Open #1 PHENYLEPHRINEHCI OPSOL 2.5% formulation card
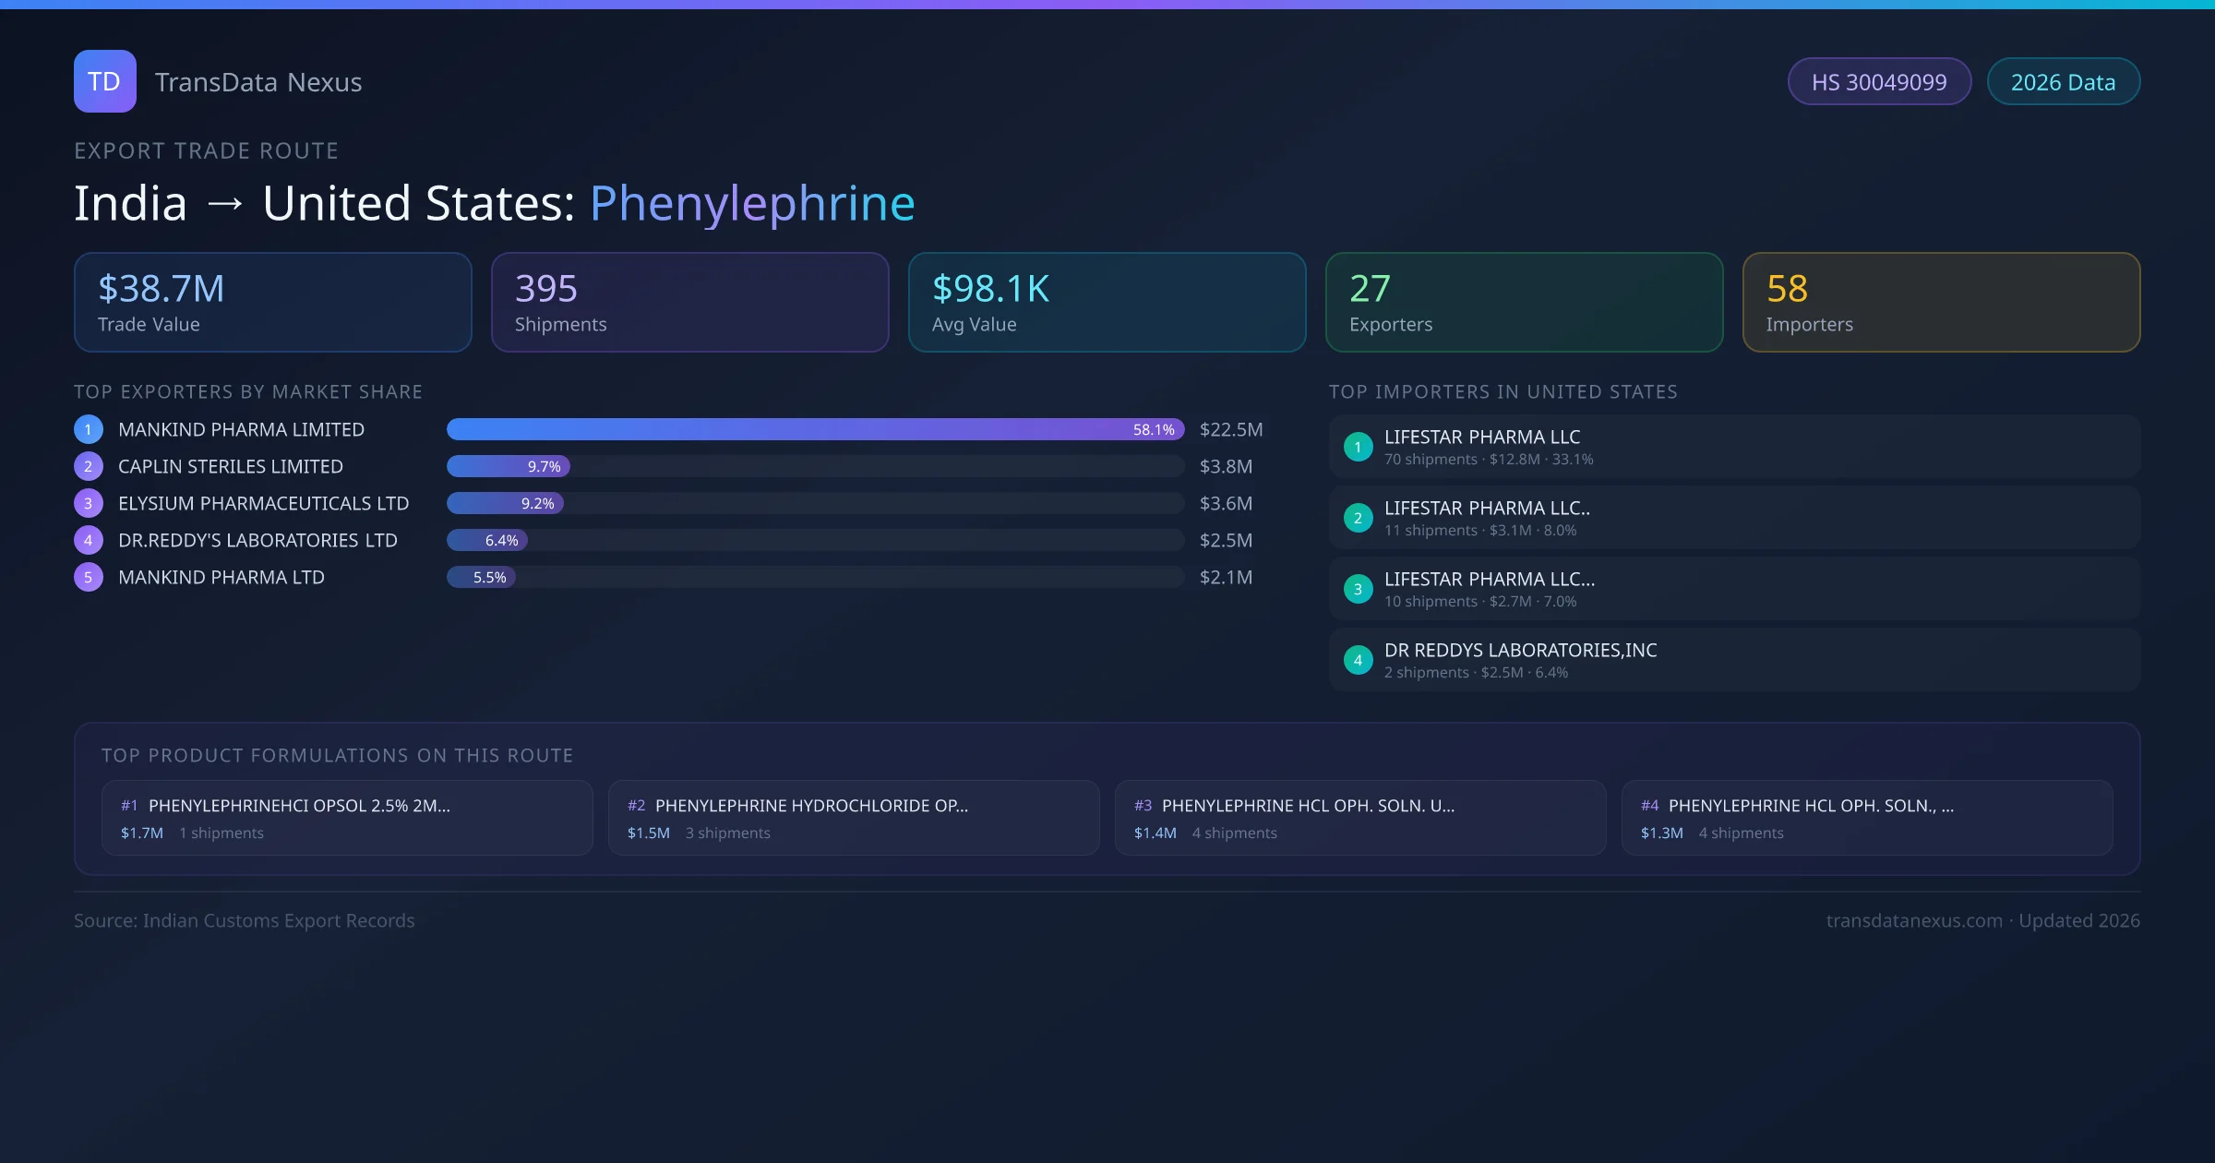Image resolution: width=2215 pixels, height=1163 pixels. (x=347, y=818)
